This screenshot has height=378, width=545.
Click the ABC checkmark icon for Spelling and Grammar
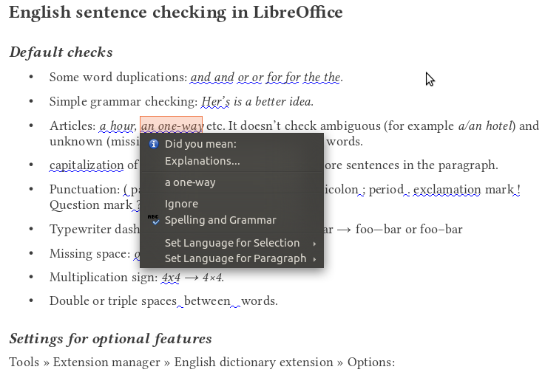(x=153, y=219)
